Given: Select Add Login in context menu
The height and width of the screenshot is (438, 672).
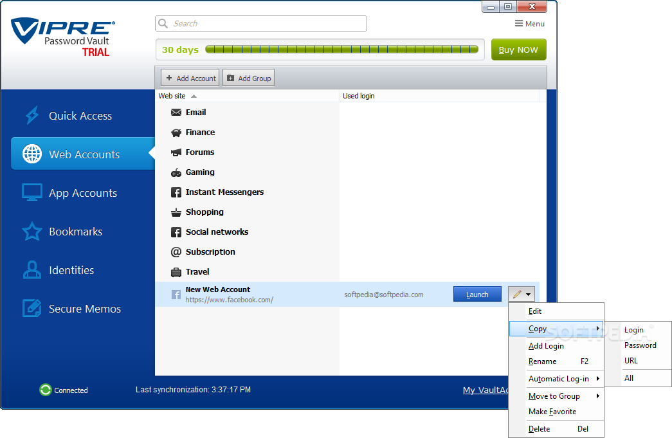Looking at the screenshot, I should point(556,346).
